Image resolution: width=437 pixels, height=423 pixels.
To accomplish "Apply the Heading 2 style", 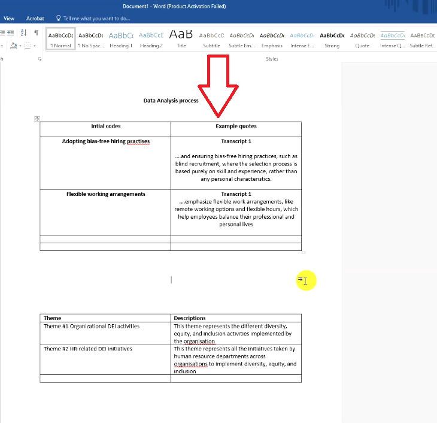I will point(151,39).
